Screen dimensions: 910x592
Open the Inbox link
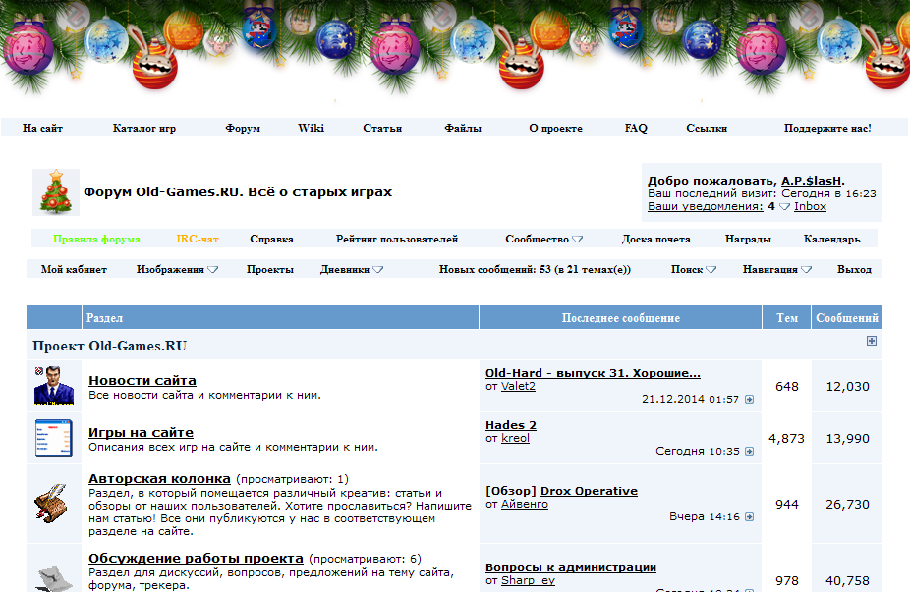point(810,206)
